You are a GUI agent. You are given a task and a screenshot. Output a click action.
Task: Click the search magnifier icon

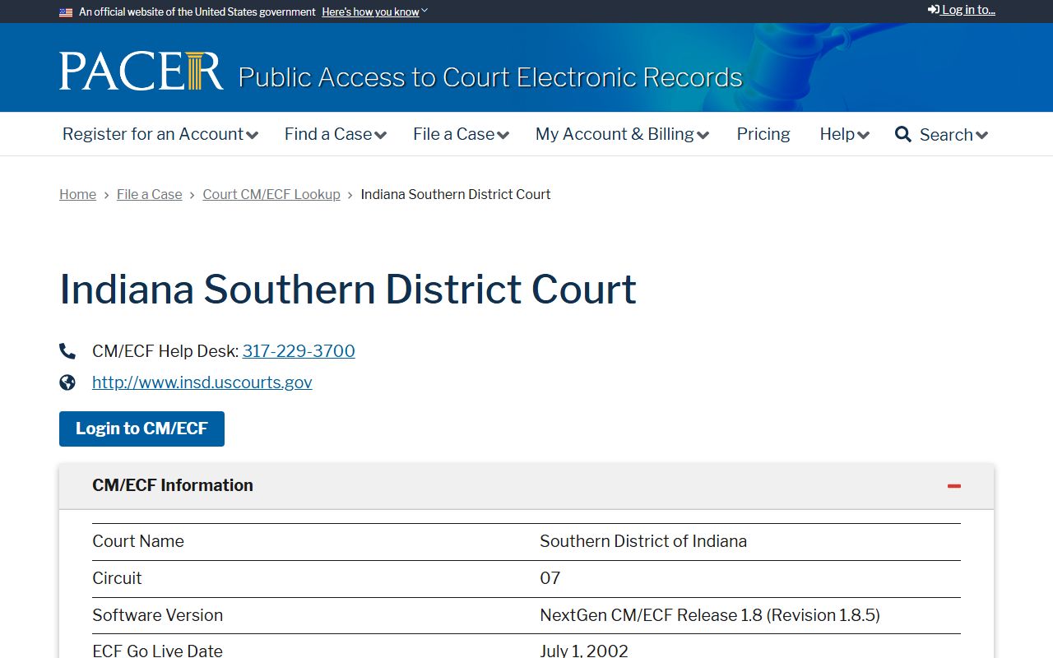point(903,134)
